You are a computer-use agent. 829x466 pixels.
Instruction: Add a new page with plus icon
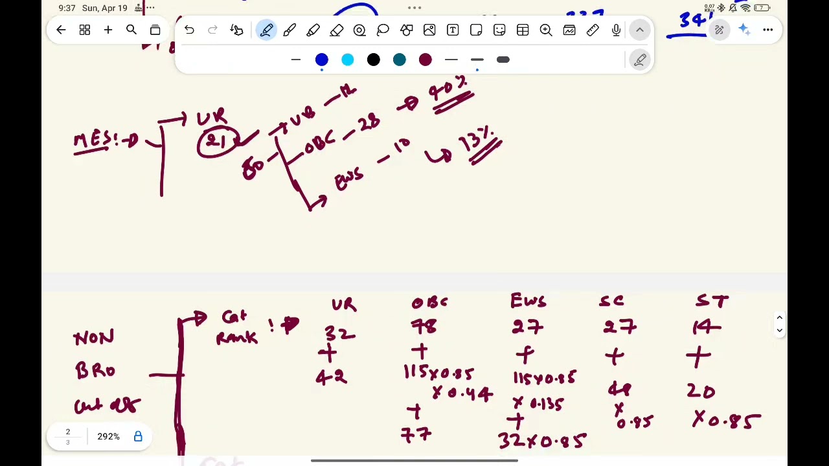(x=108, y=30)
